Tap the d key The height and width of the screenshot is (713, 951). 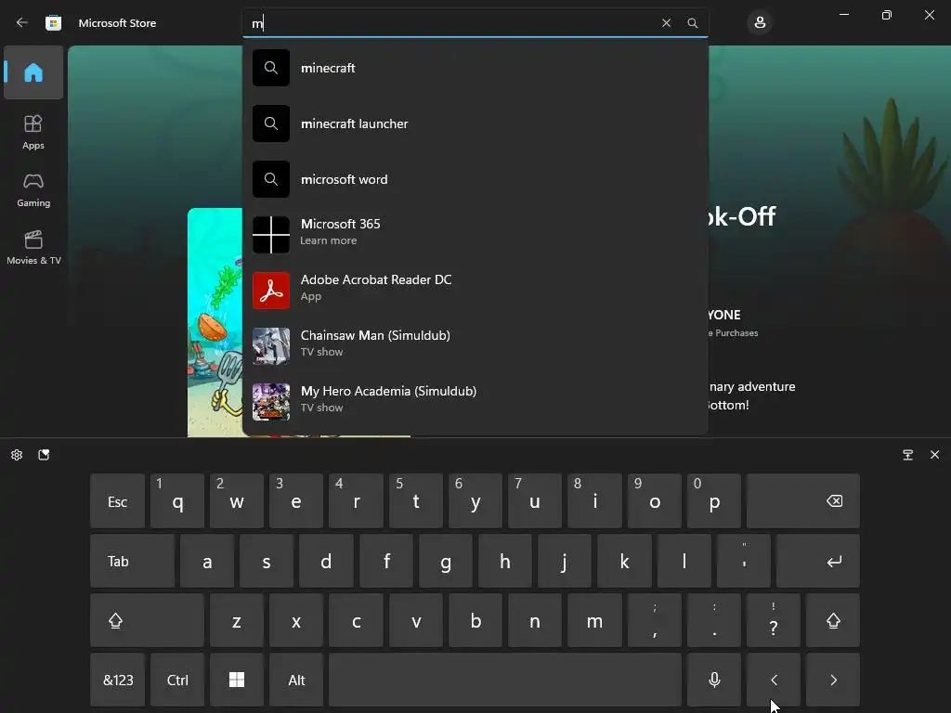tap(326, 561)
